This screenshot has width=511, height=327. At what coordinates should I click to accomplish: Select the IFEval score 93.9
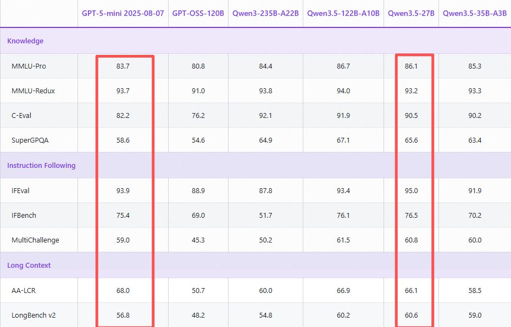coord(123,191)
